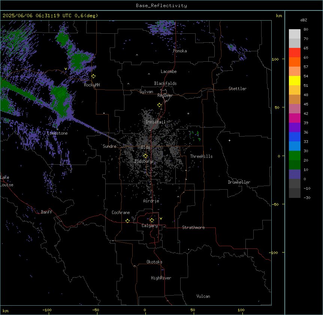Select the blue 33-36 dBZ legend swatch
Screen dimensions: 323x315
pyautogui.click(x=295, y=137)
